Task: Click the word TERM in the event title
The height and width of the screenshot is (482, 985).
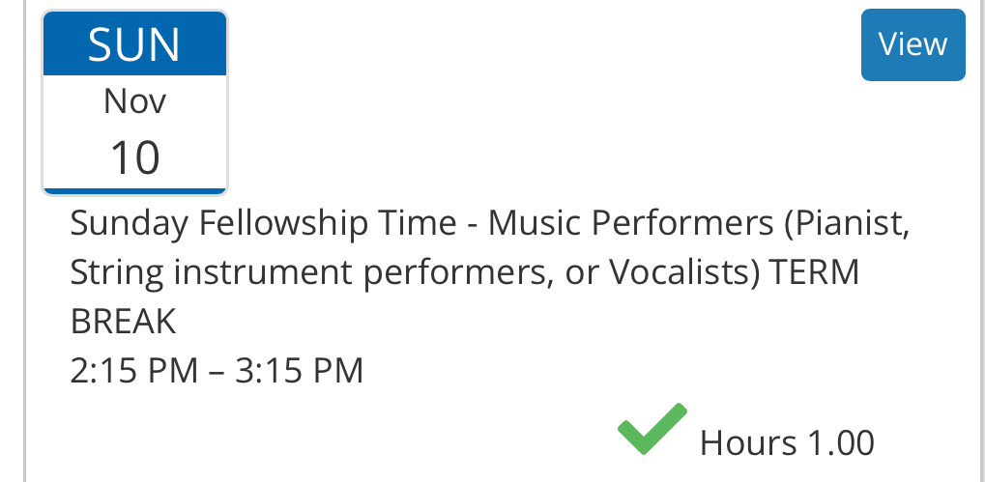Action: [814, 273]
